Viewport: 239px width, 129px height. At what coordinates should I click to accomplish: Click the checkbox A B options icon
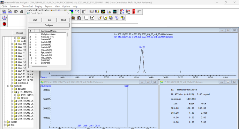(x=122, y=12)
